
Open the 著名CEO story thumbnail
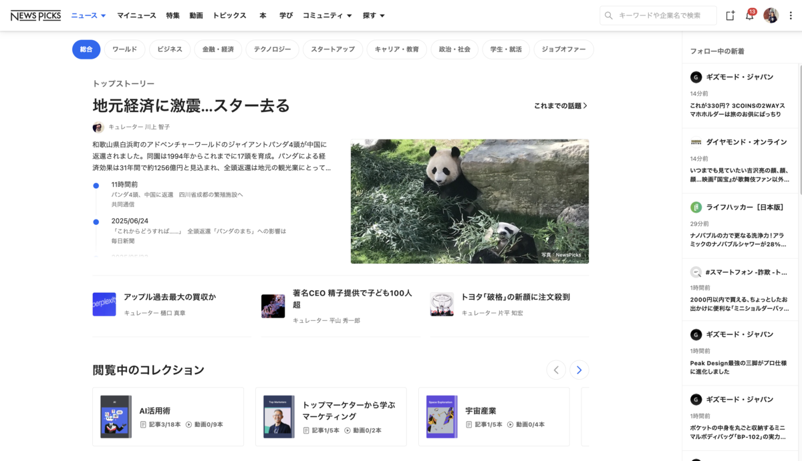(273, 305)
